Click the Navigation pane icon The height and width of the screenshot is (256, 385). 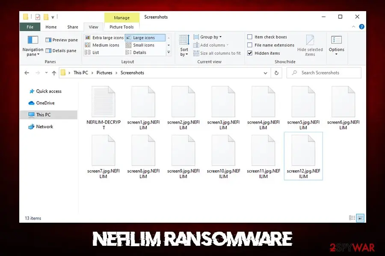33,40
